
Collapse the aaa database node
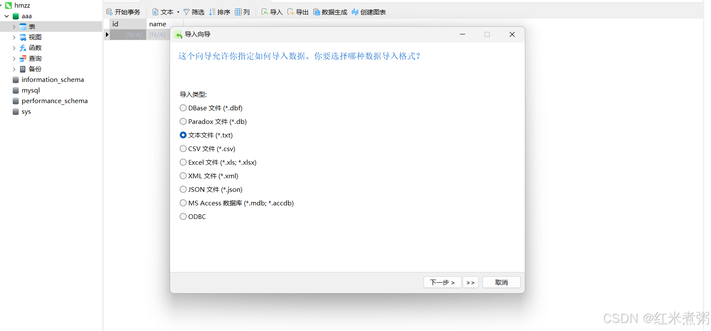(x=7, y=16)
